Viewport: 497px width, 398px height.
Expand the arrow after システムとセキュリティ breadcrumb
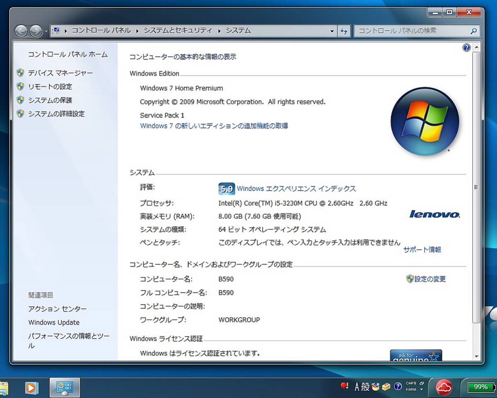[219, 31]
